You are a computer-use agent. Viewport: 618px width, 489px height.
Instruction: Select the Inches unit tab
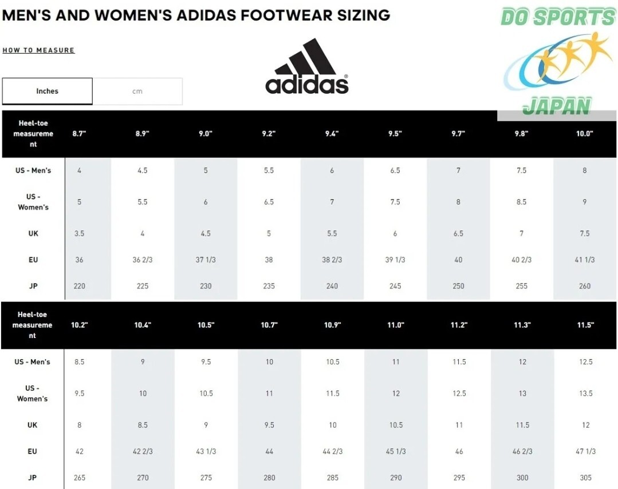point(48,91)
